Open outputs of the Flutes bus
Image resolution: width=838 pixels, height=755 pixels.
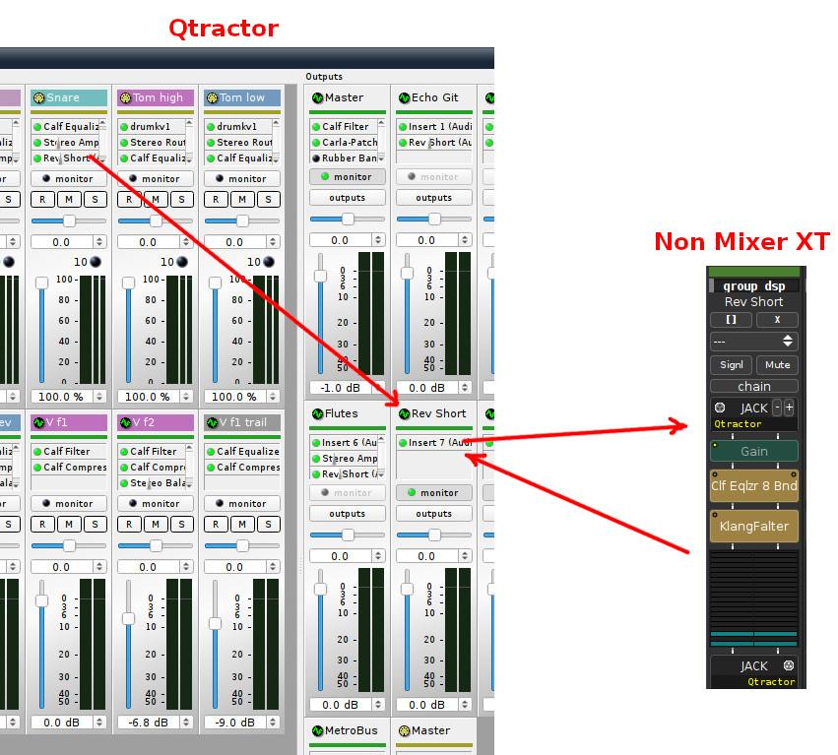(x=348, y=514)
